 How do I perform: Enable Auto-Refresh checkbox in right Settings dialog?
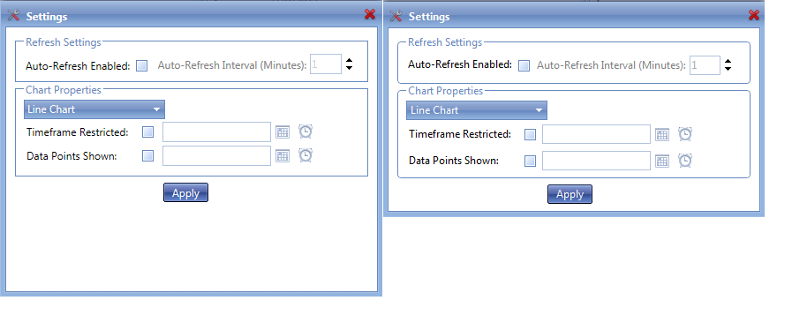524,65
